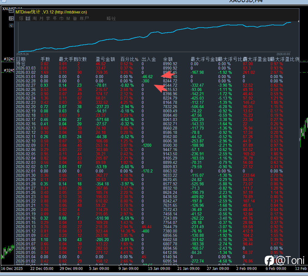This screenshot has width=308, height=276.
Task: Click the M tab in the statistics bar
Action: click(x=68, y=18)
